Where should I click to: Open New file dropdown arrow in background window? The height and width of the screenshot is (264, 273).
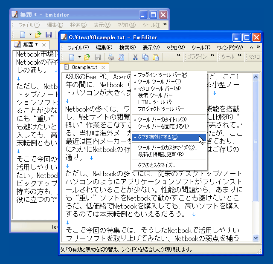(x=30, y=34)
